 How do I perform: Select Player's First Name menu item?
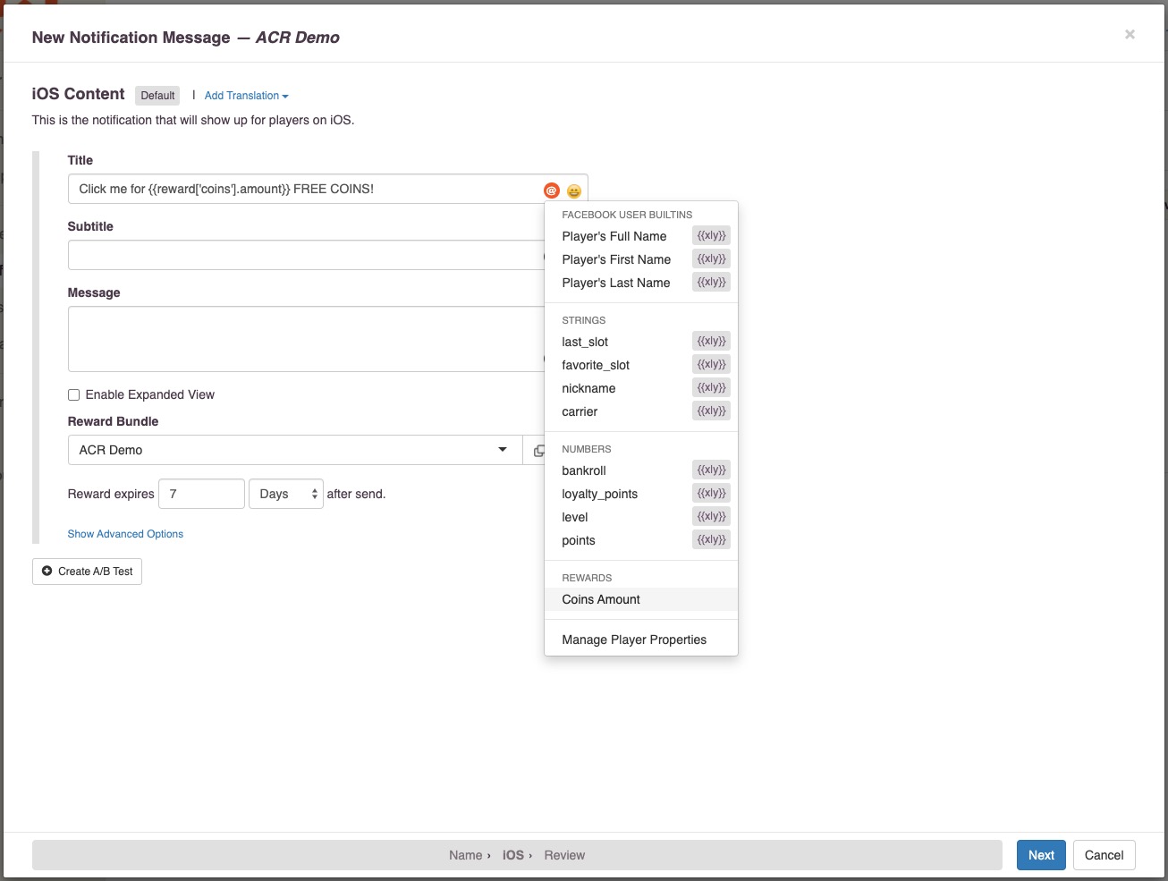click(x=616, y=259)
